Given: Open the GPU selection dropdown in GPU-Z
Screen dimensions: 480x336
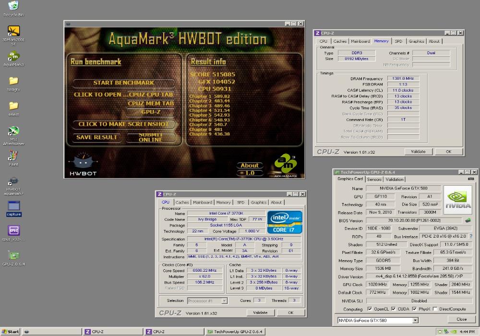Looking at the screenshot, I should point(415,320).
